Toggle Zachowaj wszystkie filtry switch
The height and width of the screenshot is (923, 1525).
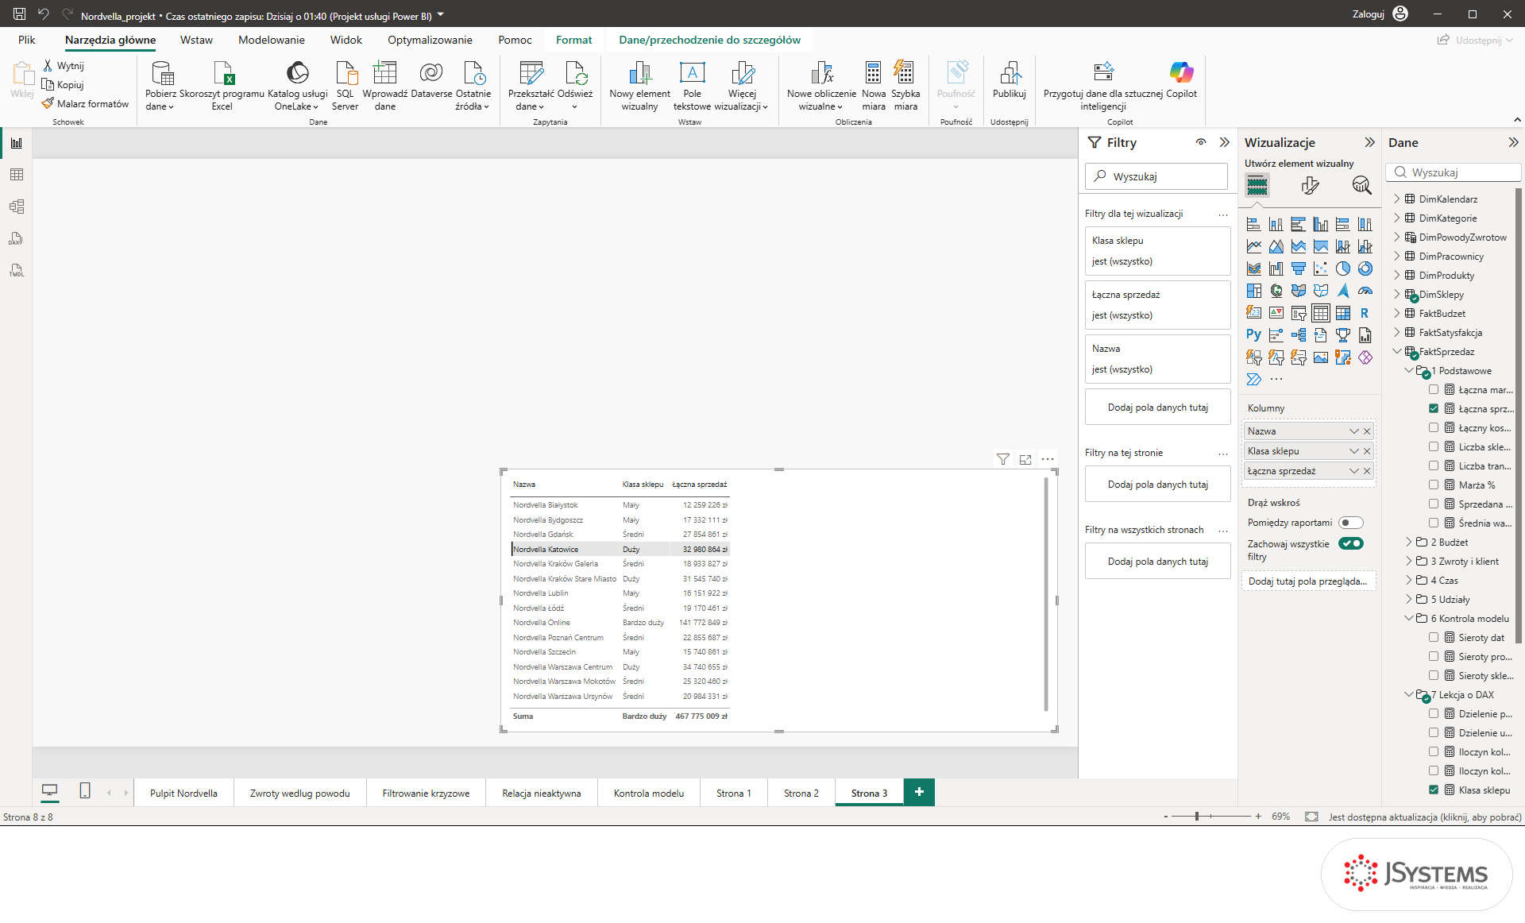[x=1350, y=543]
